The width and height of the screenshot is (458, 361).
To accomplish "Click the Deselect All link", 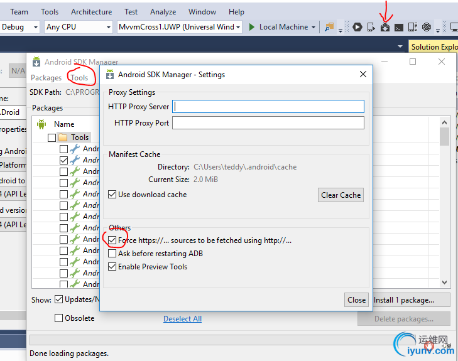I will point(183,319).
